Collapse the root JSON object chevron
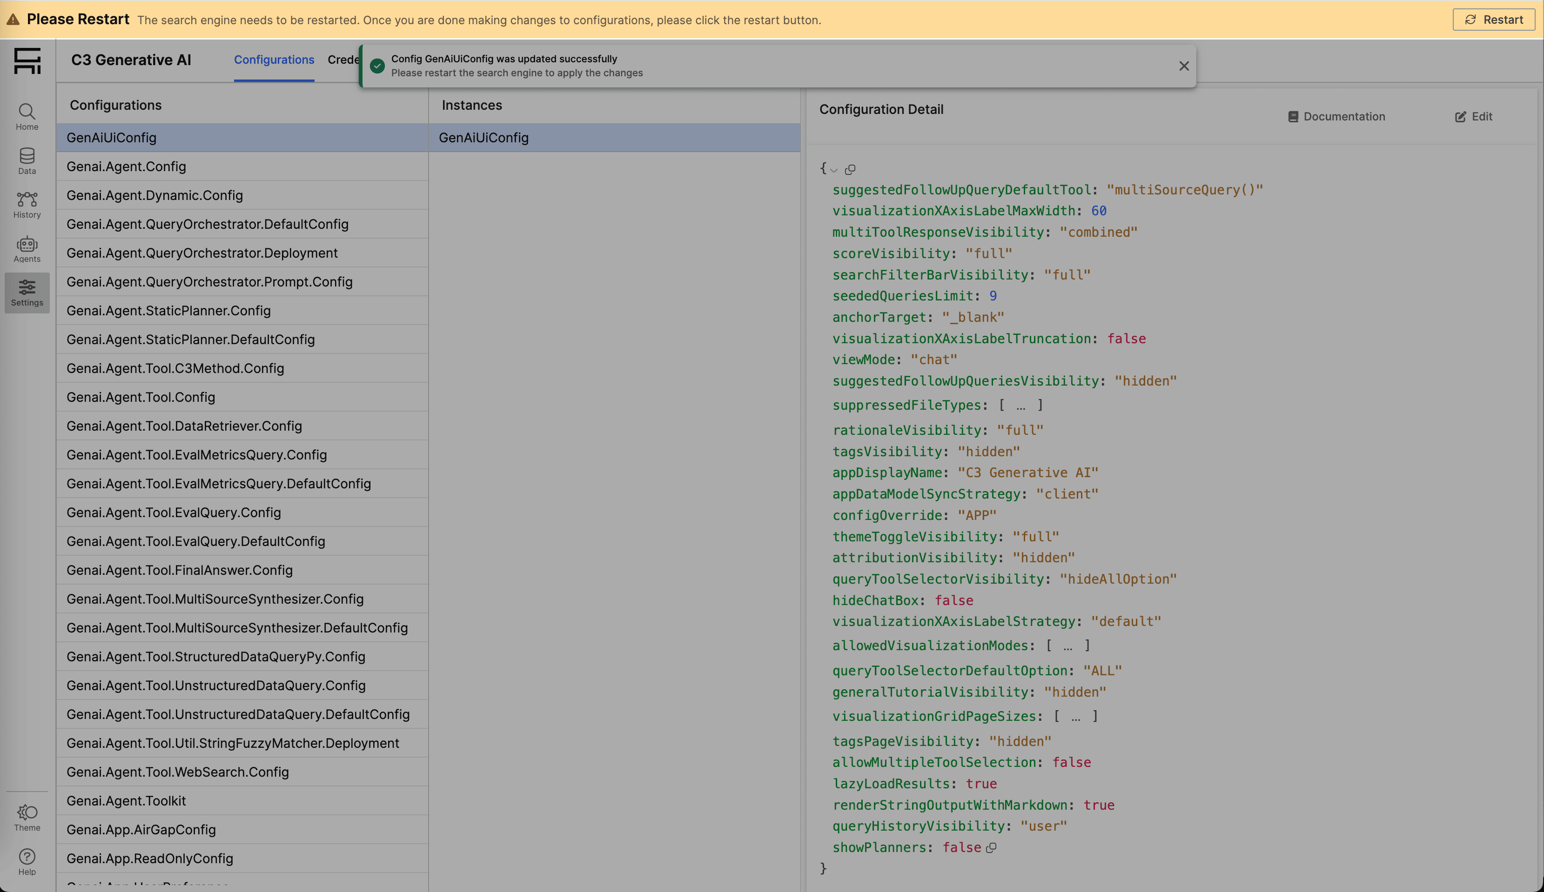 (834, 170)
